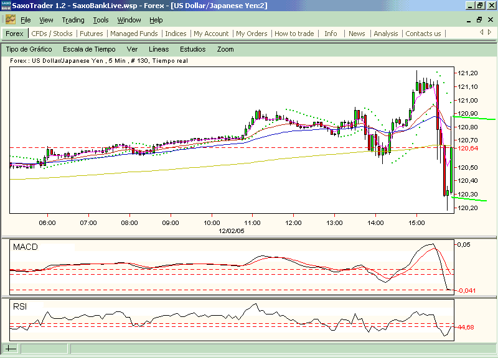The height and width of the screenshot is (358, 498).
Task: Open the Líneas chart menu
Action: coord(159,49)
